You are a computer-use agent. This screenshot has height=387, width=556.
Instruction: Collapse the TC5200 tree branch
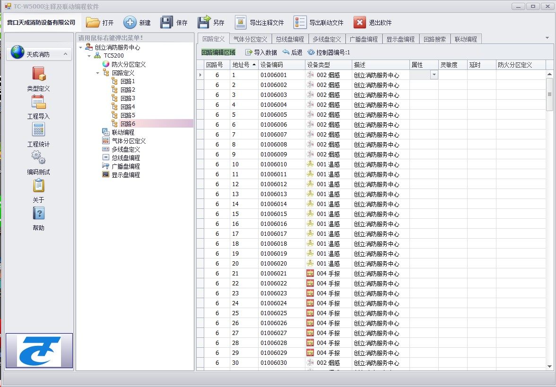(x=89, y=55)
